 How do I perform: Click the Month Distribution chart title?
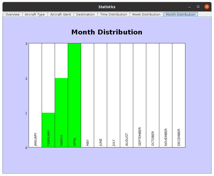[x=107, y=32]
